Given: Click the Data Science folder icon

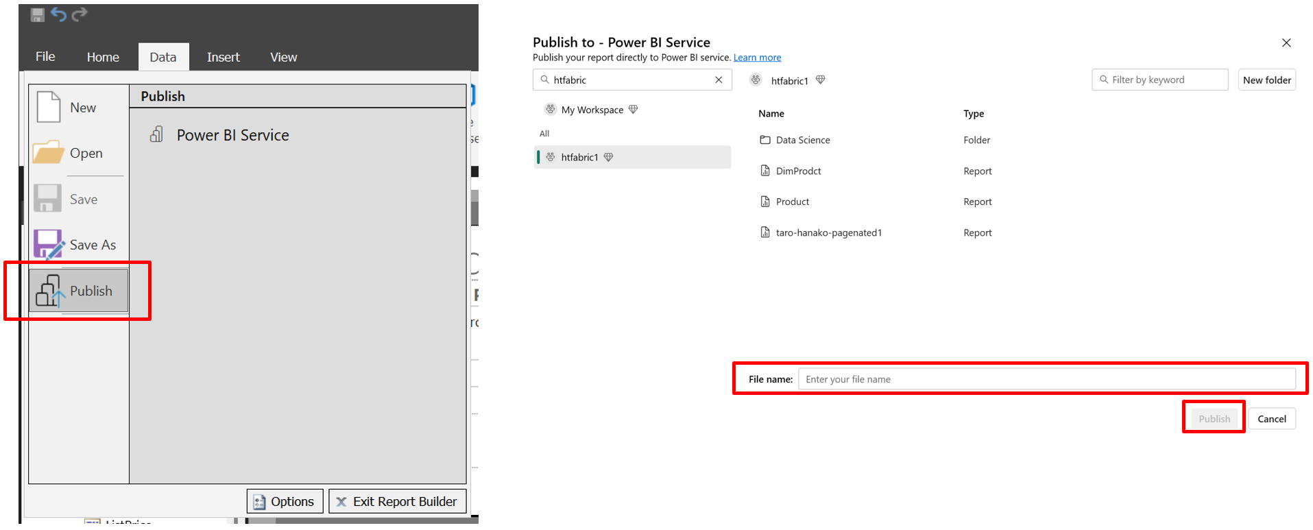Looking at the screenshot, I should click(x=765, y=140).
